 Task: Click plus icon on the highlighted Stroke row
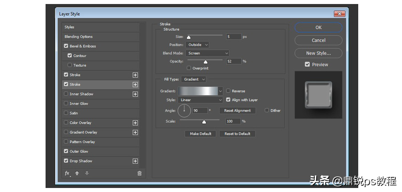(135, 84)
